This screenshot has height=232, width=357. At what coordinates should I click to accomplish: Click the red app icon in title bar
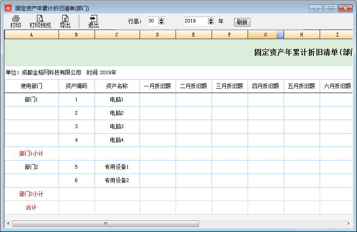pyautogui.click(x=8, y=8)
